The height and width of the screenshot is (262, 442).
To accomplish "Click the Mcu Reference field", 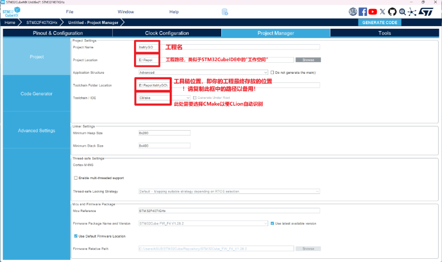I will point(229,210).
